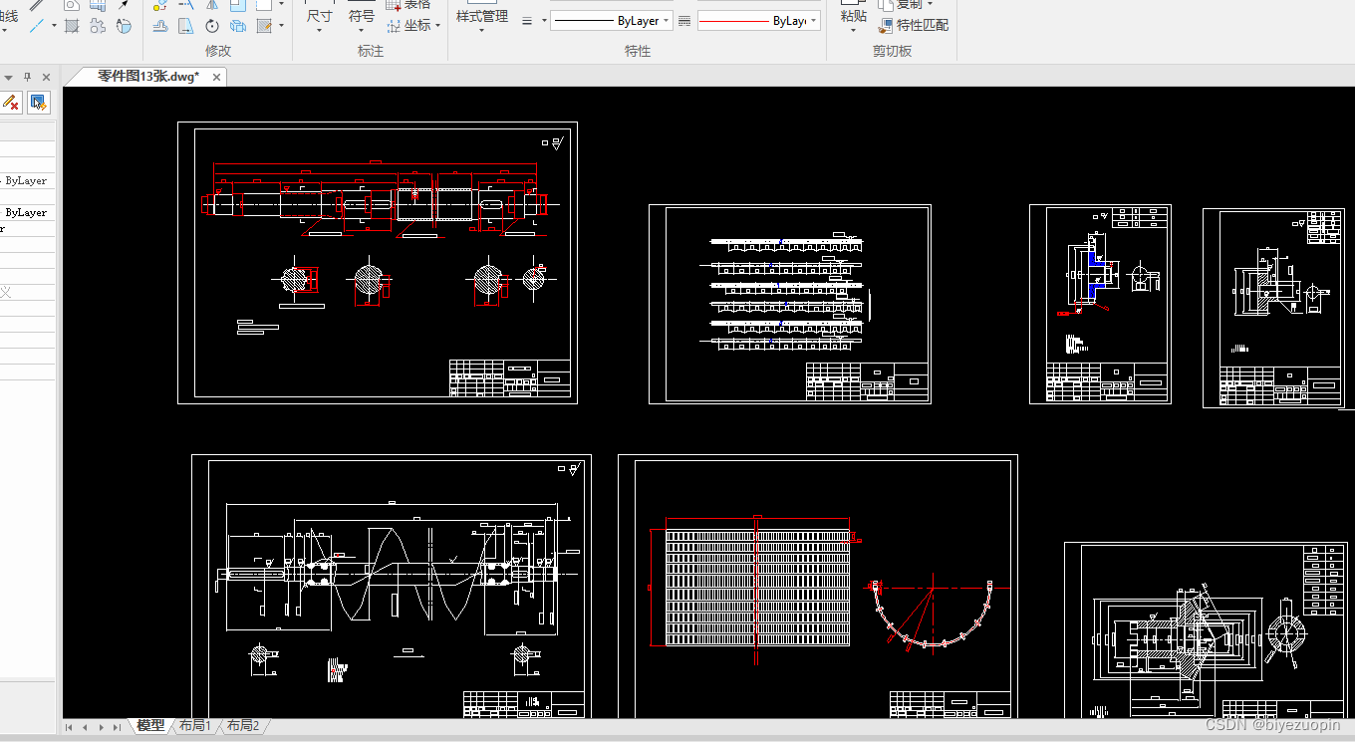Screen dimensions: 1355x742
Task: Click the 表格 table button
Action: [x=408, y=5]
